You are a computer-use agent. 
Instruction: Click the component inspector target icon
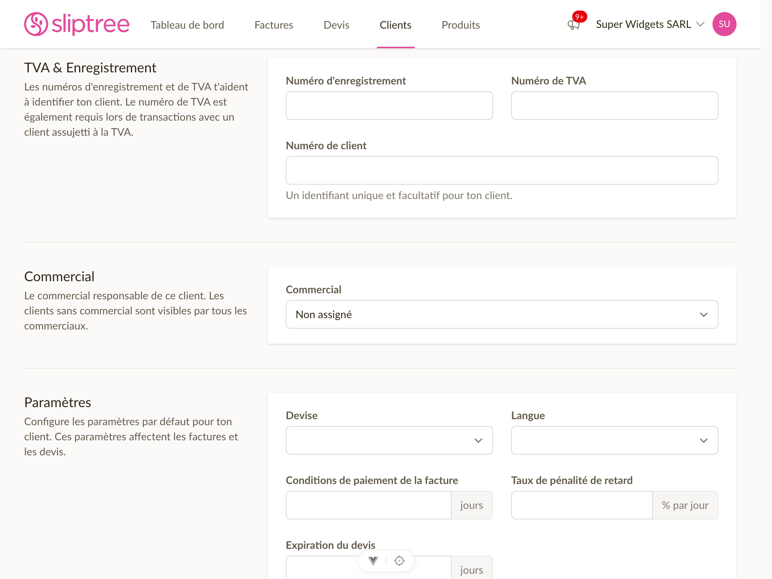(x=399, y=561)
